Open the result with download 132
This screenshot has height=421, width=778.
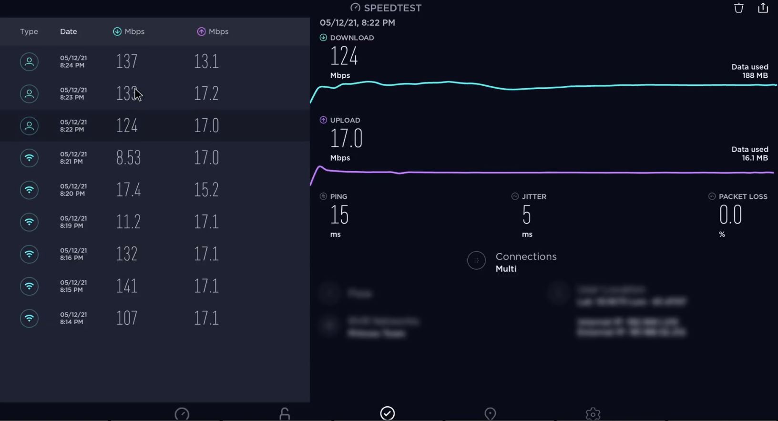[x=155, y=254]
